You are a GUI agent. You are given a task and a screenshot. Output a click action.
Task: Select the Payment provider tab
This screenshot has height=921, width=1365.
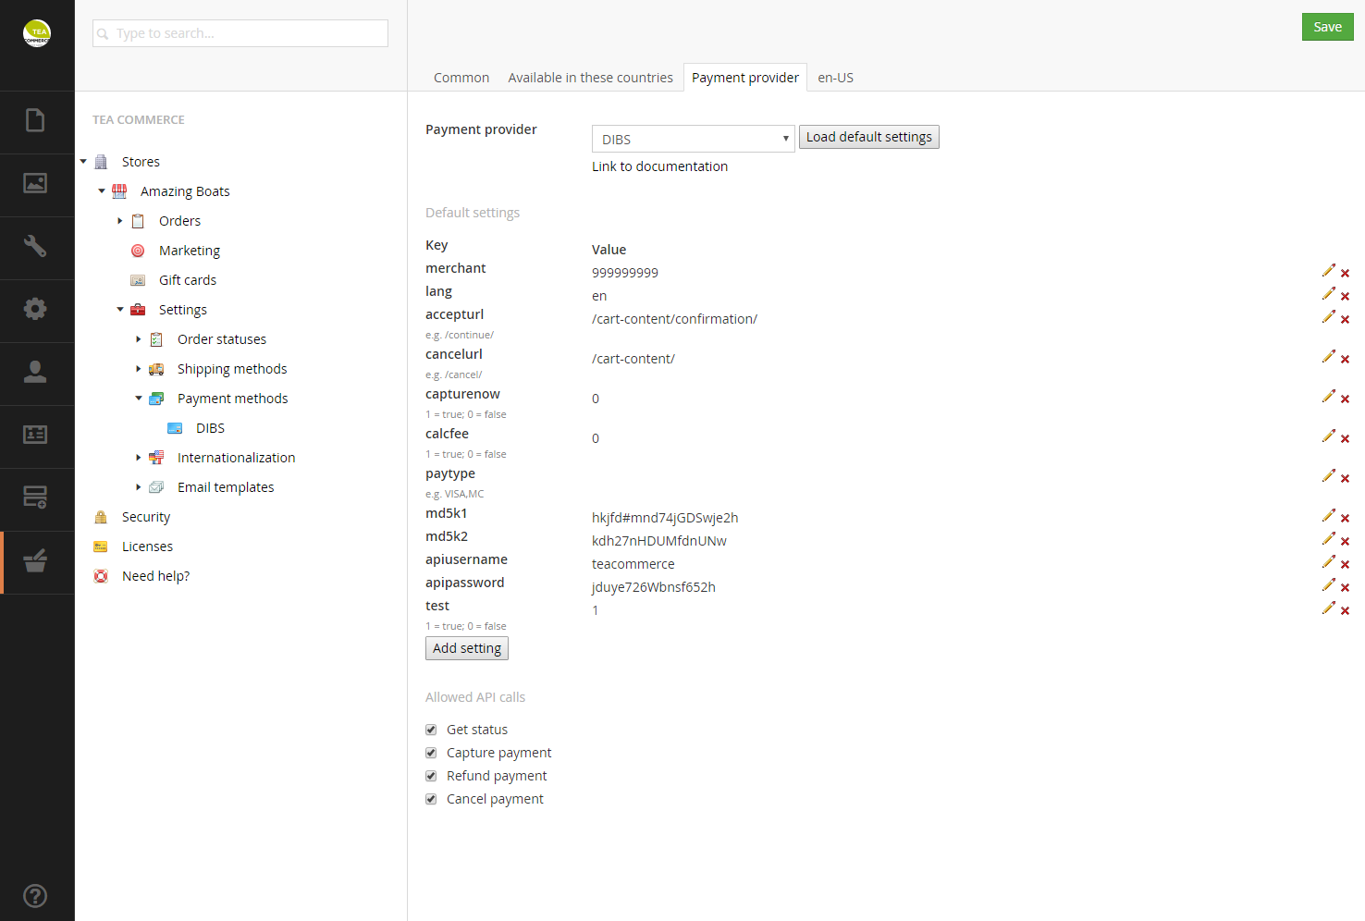click(x=745, y=78)
